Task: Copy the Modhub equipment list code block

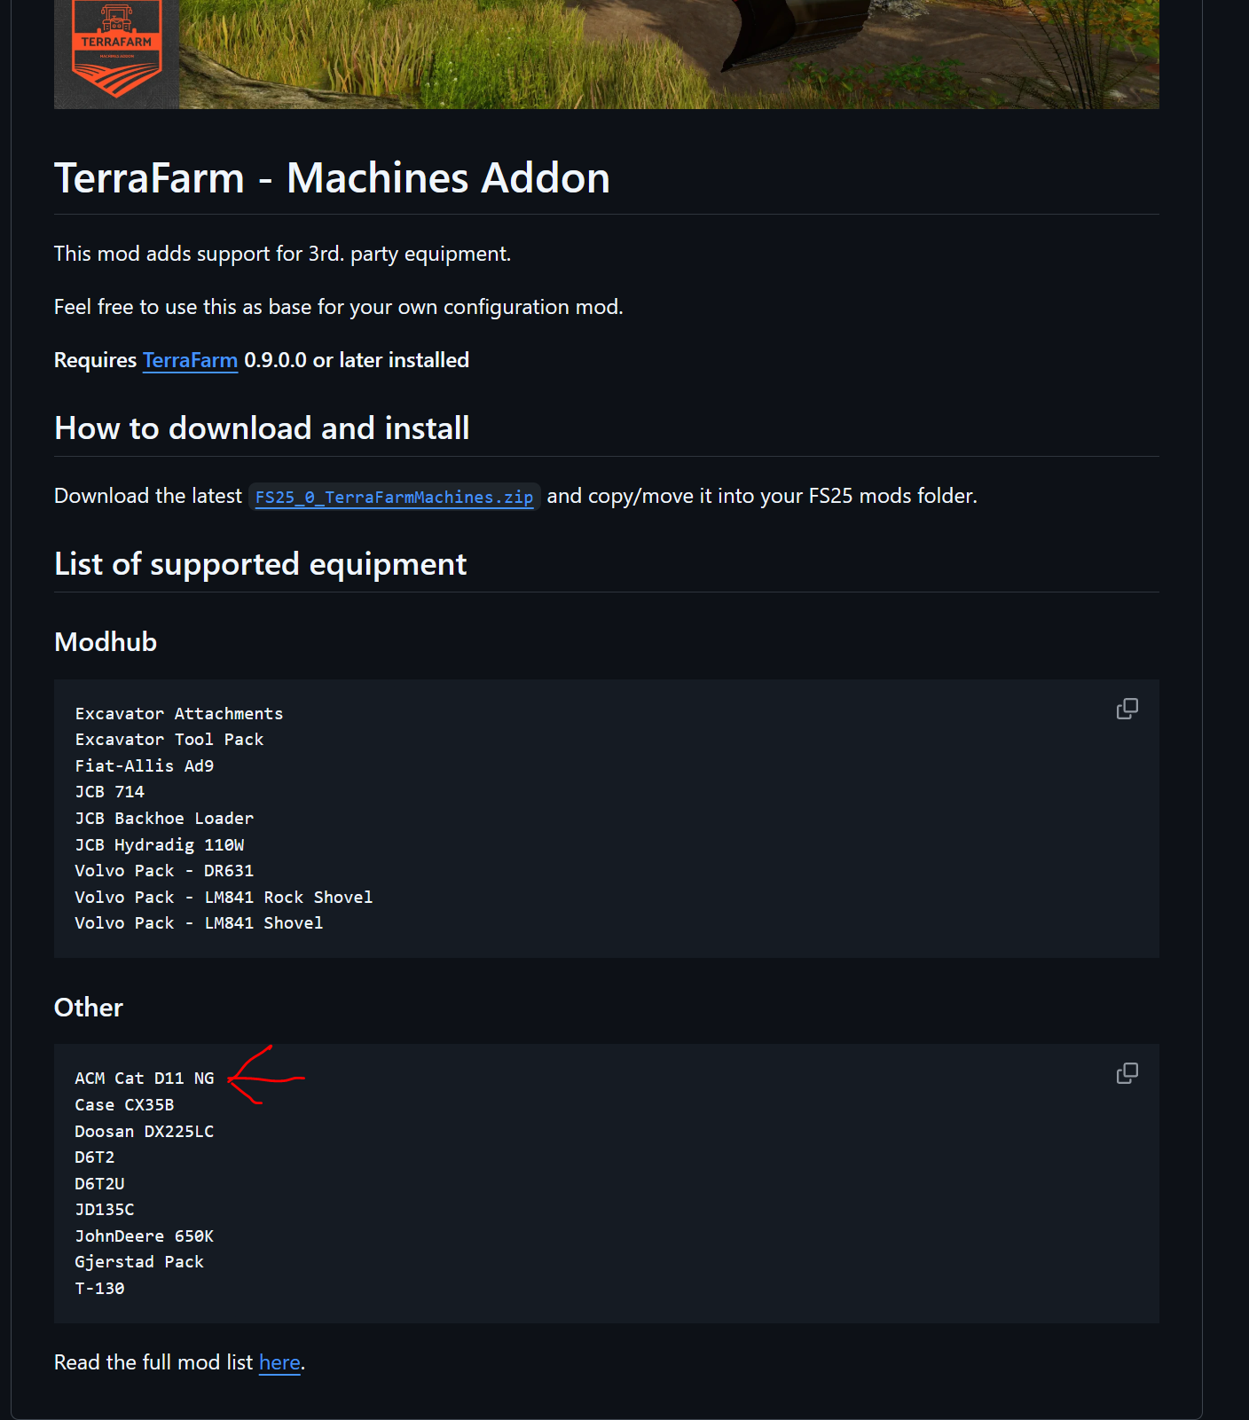Action: pyautogui.click(x=1127, y=709)
